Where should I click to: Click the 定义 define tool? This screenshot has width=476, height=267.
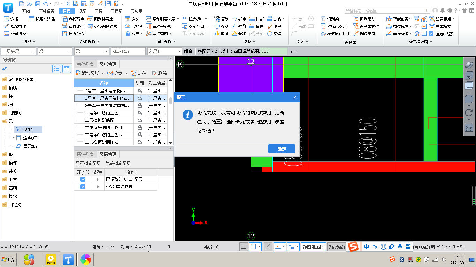coord(132,19)
